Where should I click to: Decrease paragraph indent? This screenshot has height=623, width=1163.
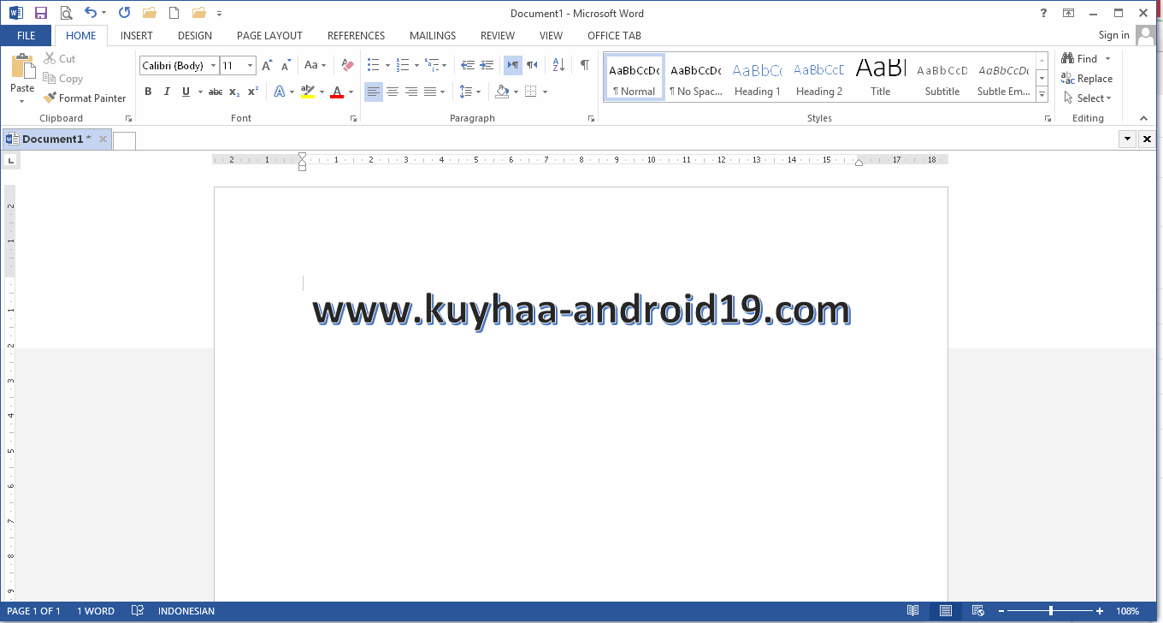coord(468,66)
